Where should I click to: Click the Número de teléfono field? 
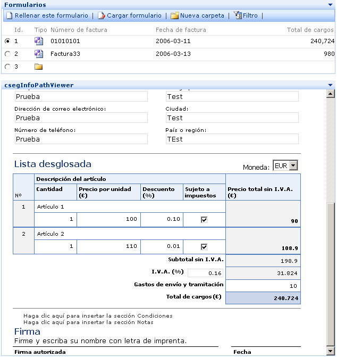(x=81, y=139)
